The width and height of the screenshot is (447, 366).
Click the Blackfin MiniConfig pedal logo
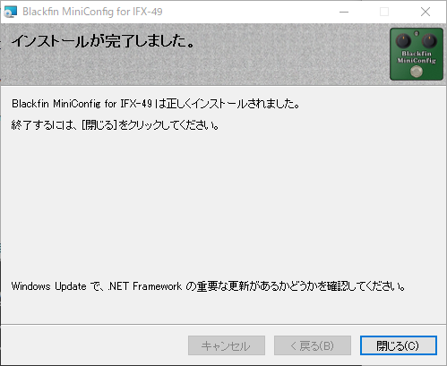[x=417, y=54]
